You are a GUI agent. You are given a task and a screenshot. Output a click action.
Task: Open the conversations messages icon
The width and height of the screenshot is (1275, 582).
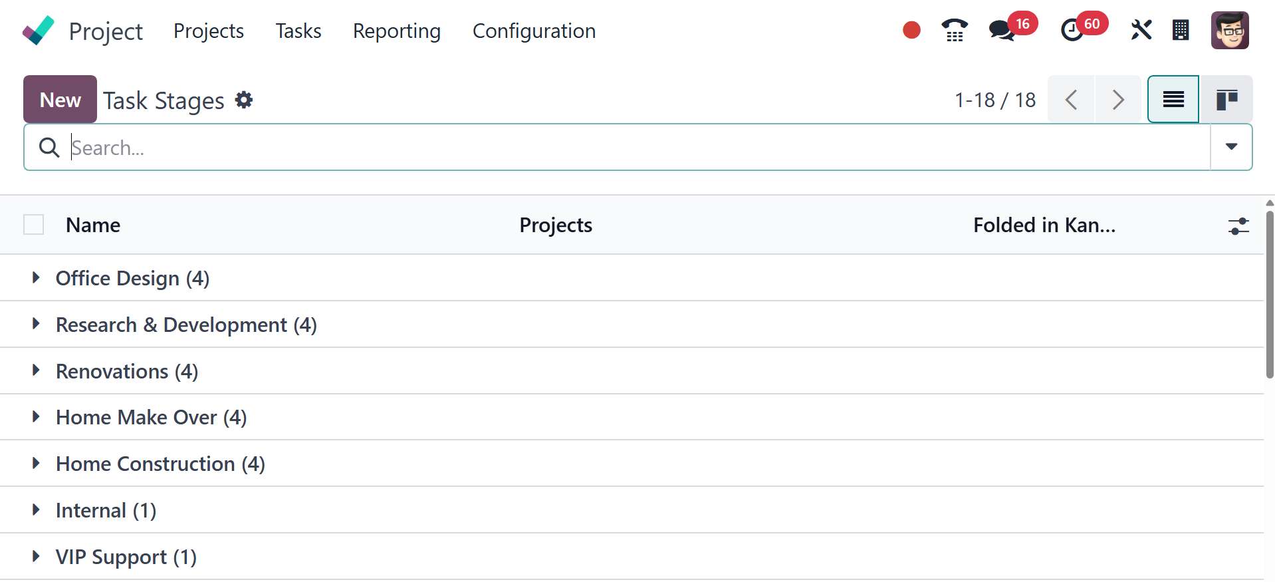click(1002, 31)
